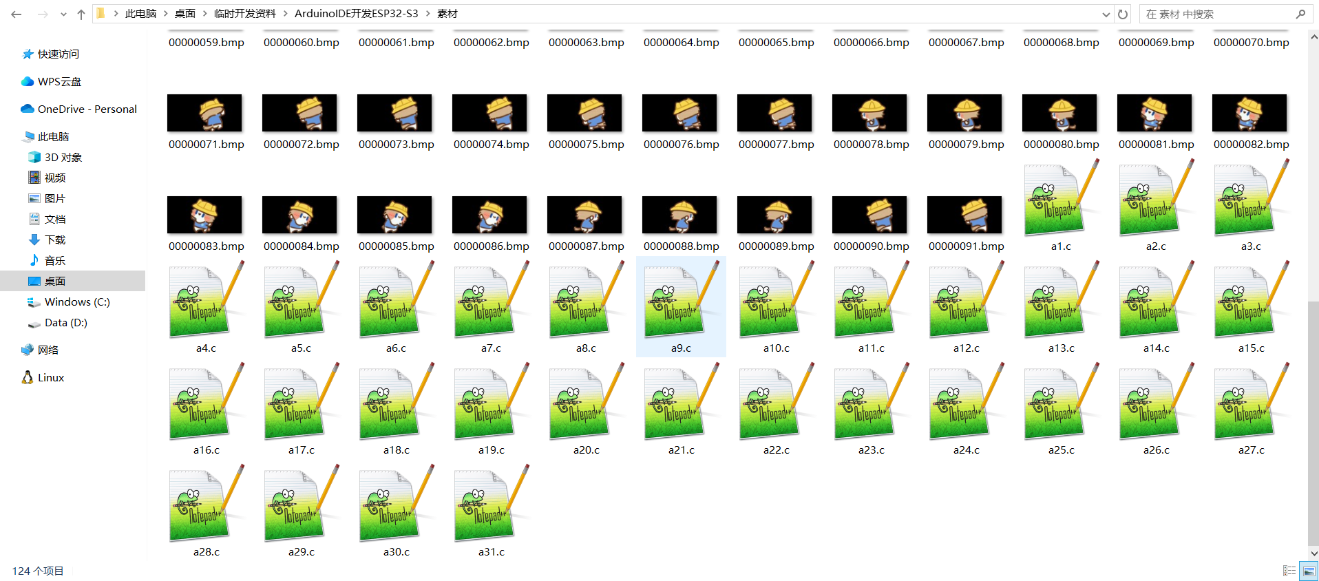The width and height of the screenshot is (1319, 581).
Task: Select the a3.c file icon
Action: 1251,198
